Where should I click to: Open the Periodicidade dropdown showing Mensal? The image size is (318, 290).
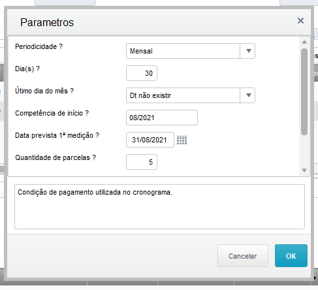(191, 51)
